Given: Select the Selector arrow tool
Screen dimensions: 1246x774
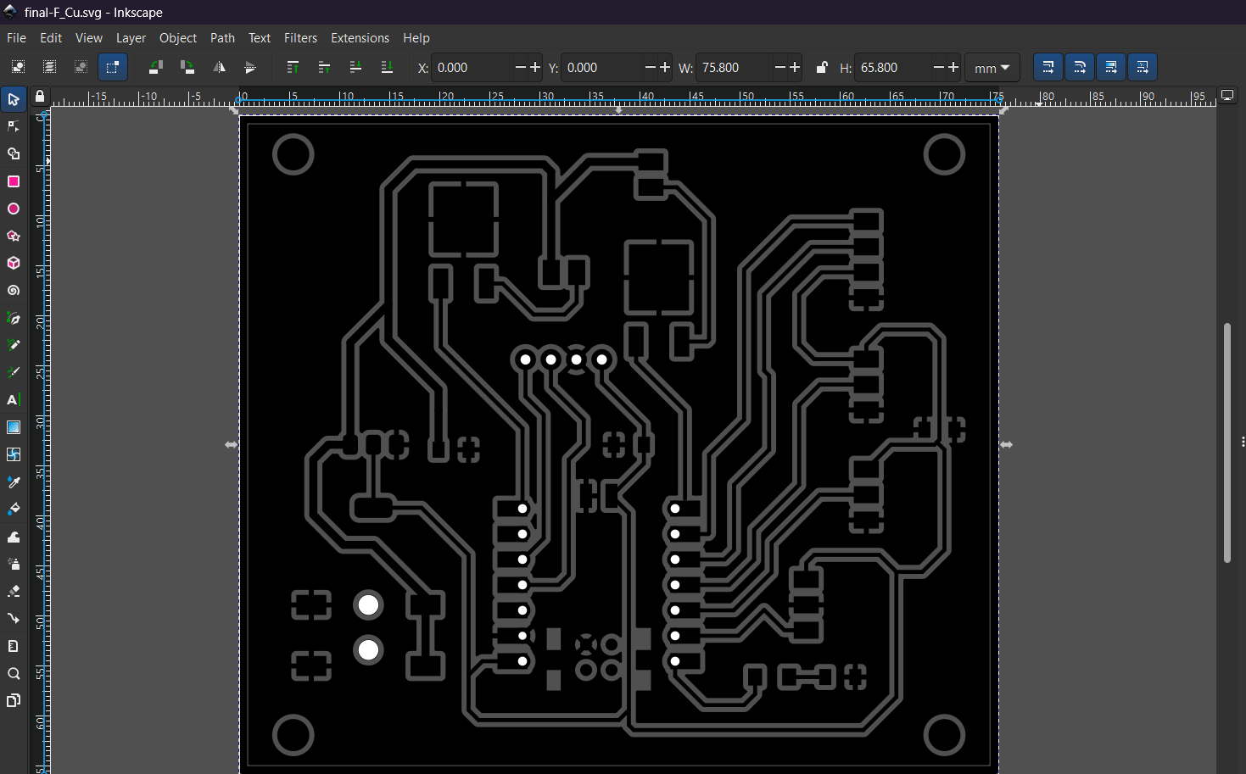Looking at the screenshot, I should point(14,100).
